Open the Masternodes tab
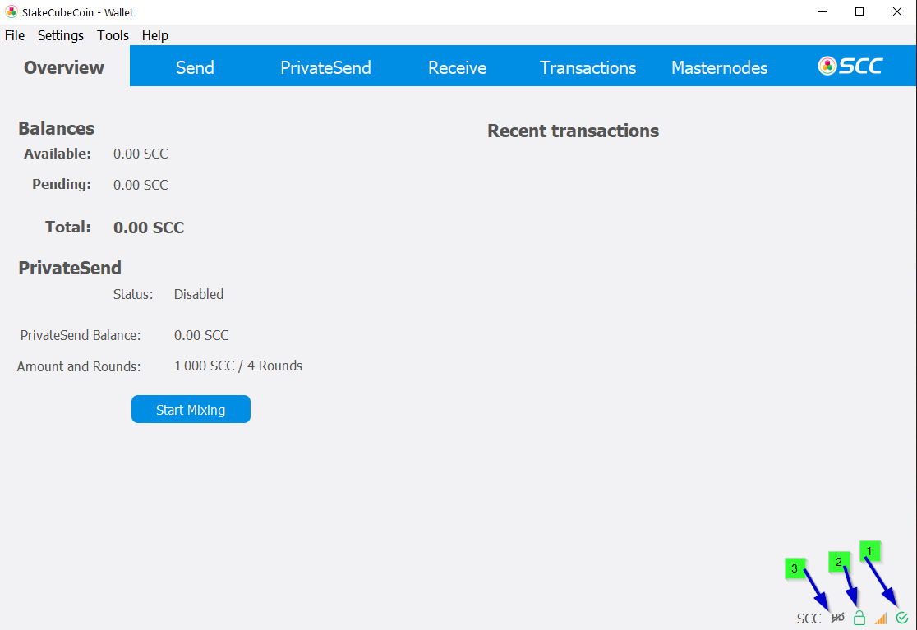Screen dimensions: 917x630 (719, 67)
